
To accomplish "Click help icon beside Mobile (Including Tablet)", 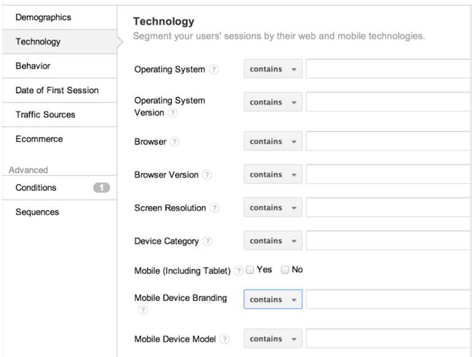I will pyautogui.click(x=238, y=271).
